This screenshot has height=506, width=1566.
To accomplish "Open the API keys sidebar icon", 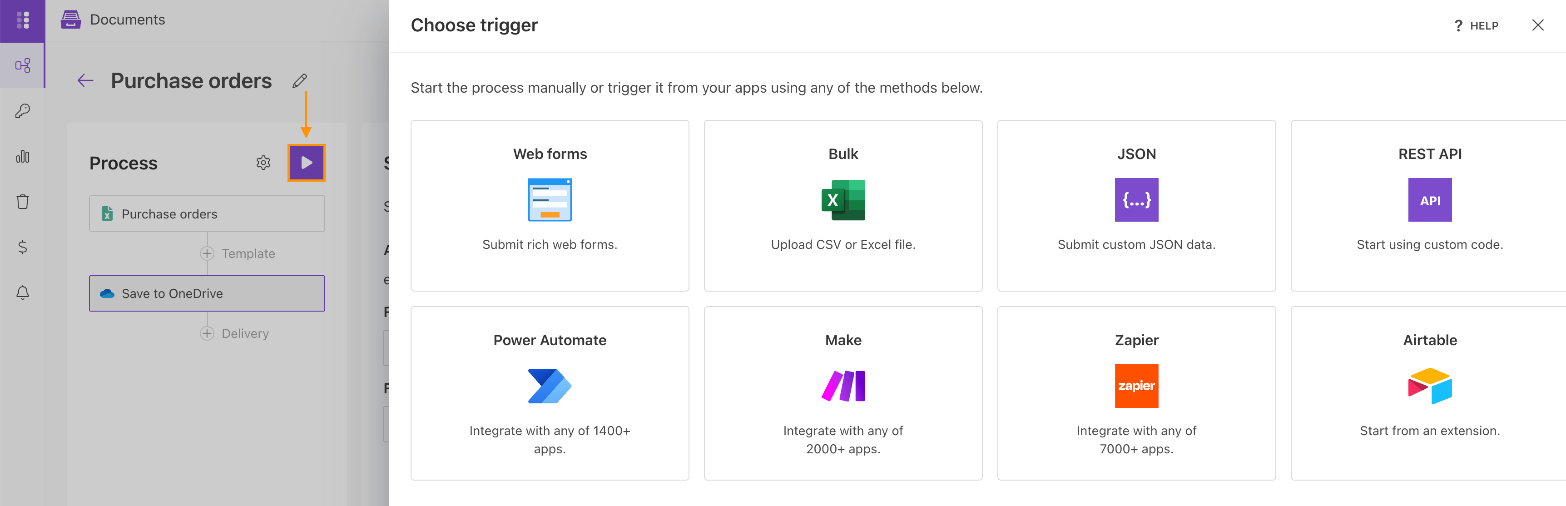I will click(x=23, y=111).
